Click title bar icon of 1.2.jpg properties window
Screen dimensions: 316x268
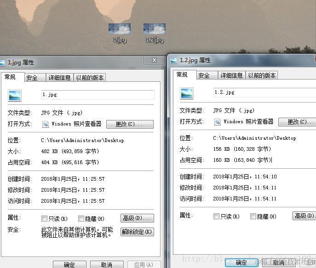(x=173, y=60)
